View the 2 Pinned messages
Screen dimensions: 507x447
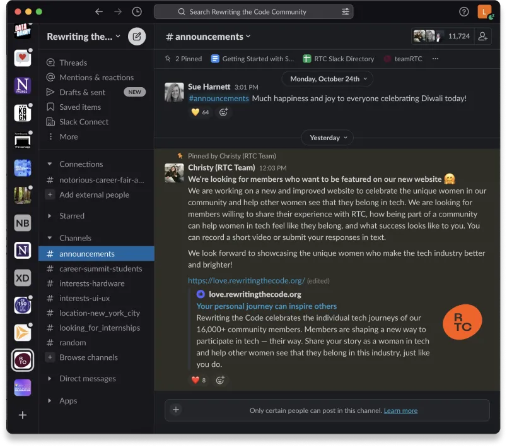pyautogui.click(x=184, y=59)
